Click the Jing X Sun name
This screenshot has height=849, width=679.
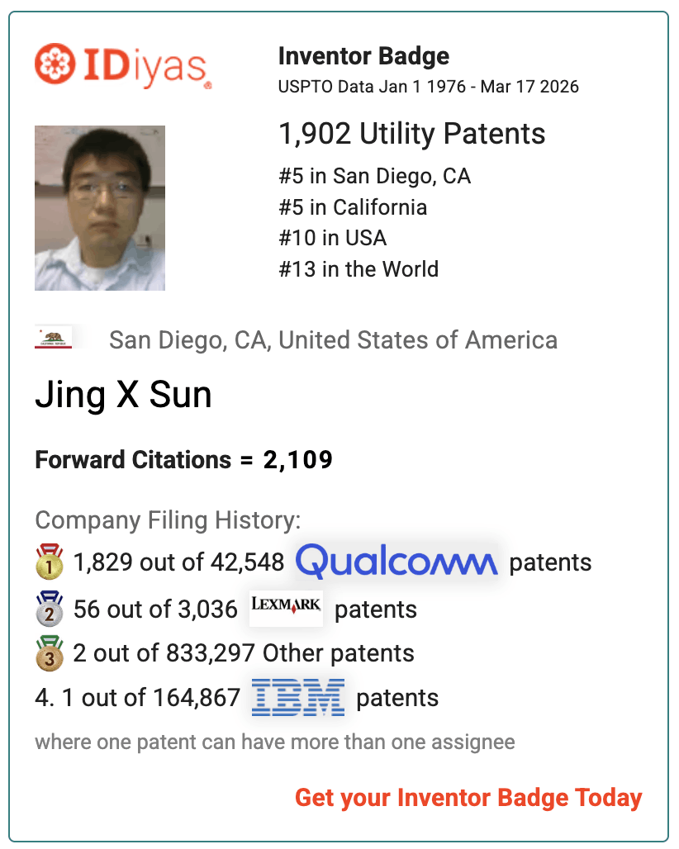coord(123,394)
